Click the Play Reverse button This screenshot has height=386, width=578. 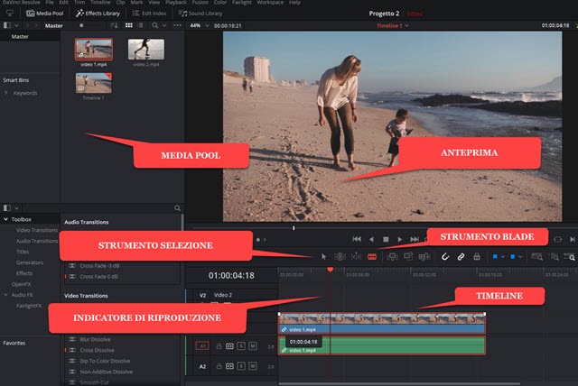pyautogui.click(x=371, y=239)
